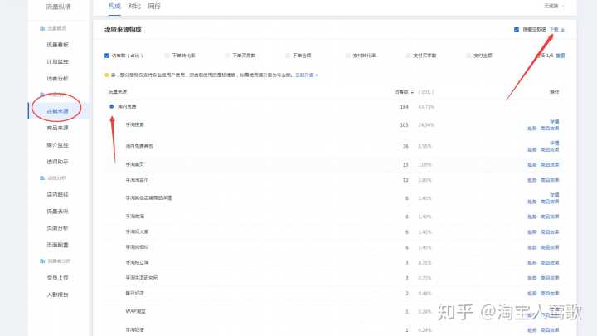The image size is (597, 336).
Task: Click the download icon next to 下载
Action: [563, 30]
